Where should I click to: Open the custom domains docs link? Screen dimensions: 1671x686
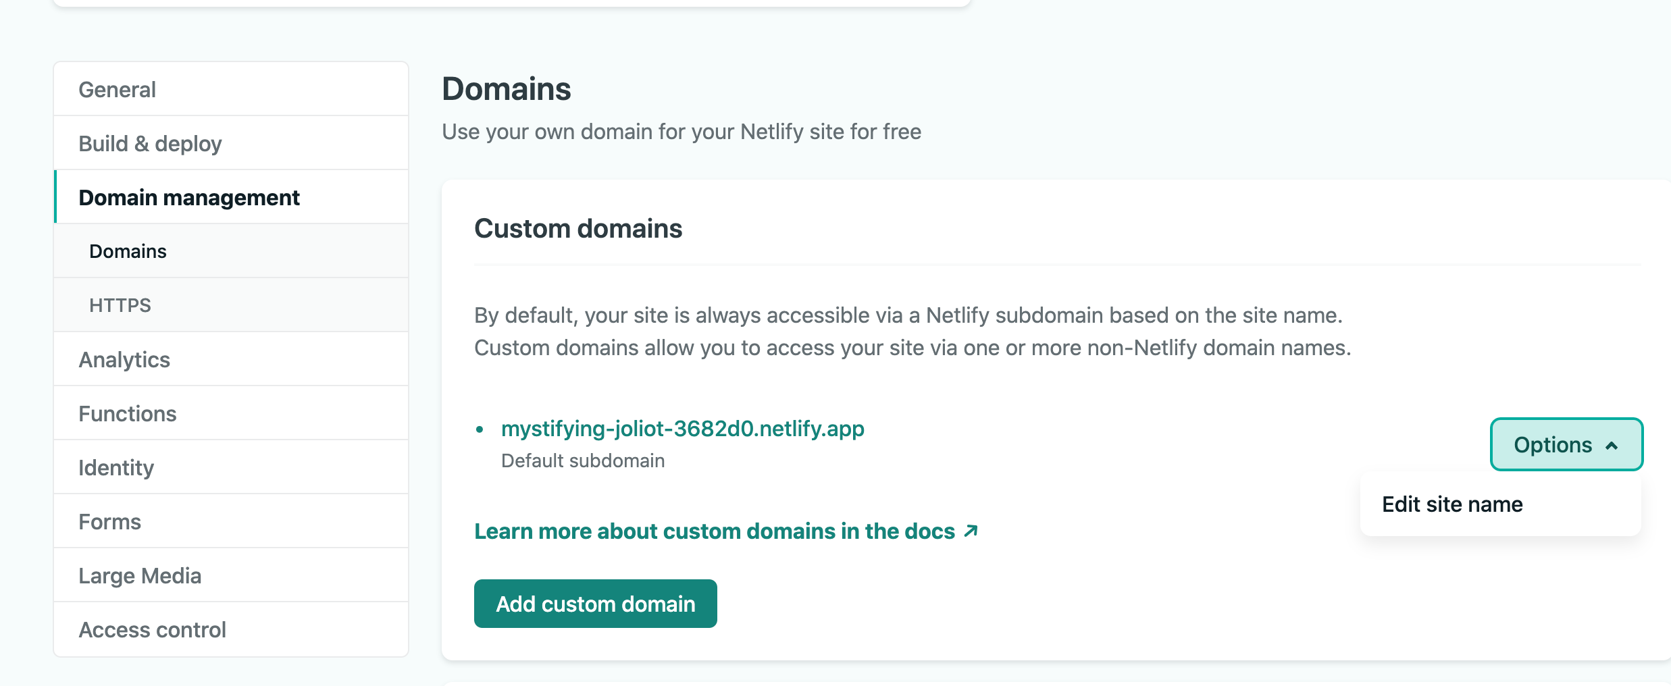point(715,531)
